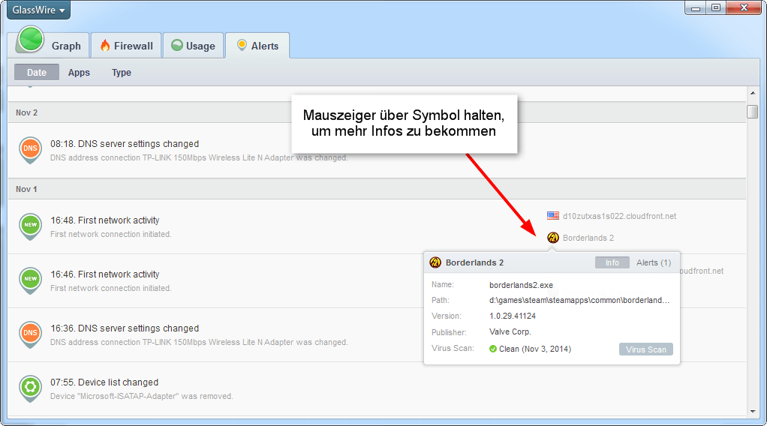Screen dimensions: 767x426
Task: Sort alerts by Date
Action: [37, 73]
